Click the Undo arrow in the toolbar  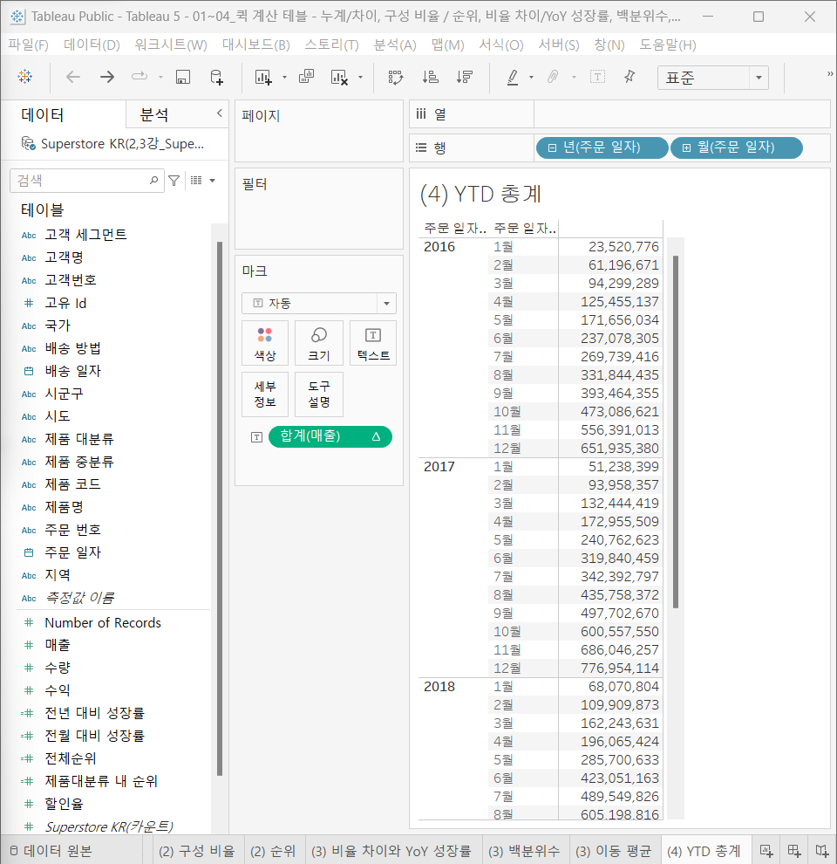click(72, 77)
